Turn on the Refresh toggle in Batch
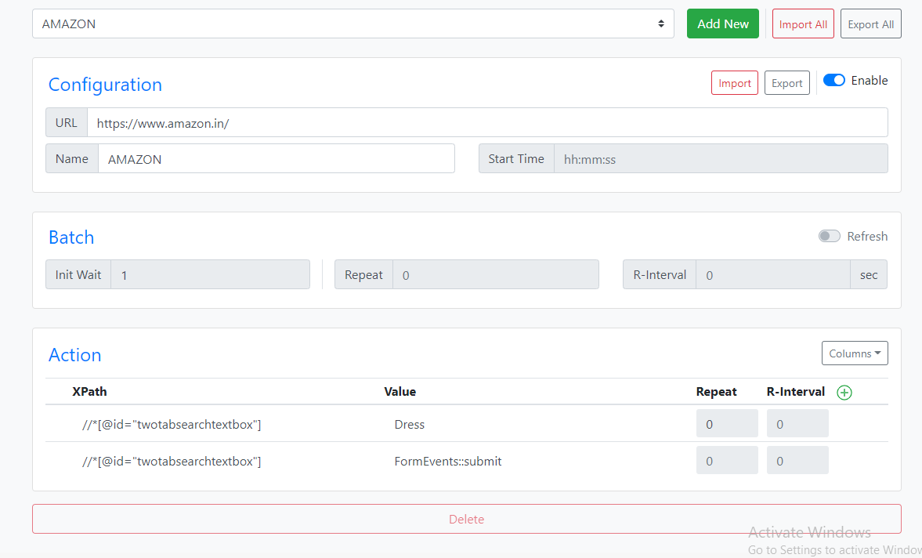This screenshot has width=922, height=558. (x=829, y=235)
